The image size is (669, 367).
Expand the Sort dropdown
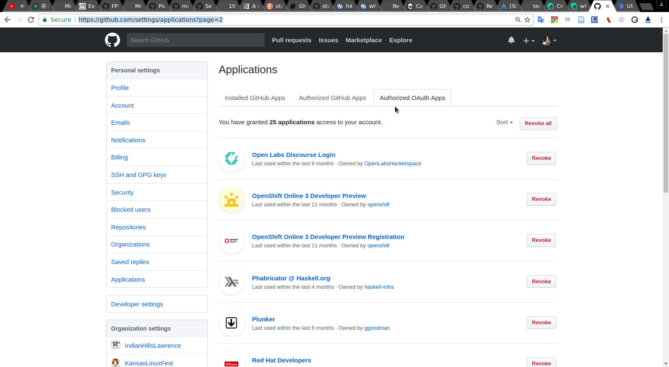click(x=504, y=122)
